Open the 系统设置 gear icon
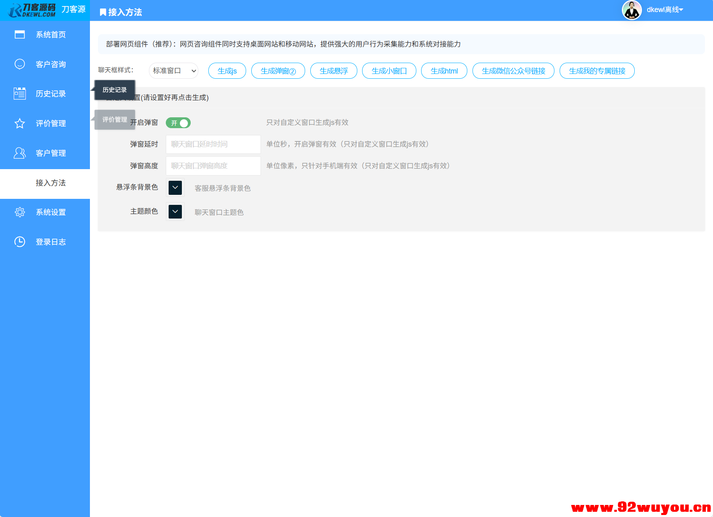The height and width of the screenshot is (517, 713). pos(20,212)
